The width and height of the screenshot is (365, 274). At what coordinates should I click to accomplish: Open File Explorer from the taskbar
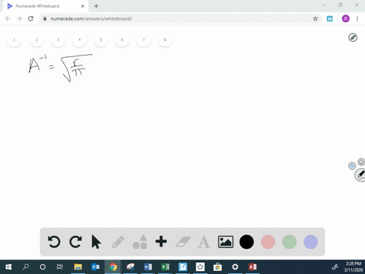coord(78,267)
